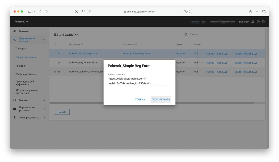Click the affiliates.ggpartners1.com address field

tap(139, 12)
